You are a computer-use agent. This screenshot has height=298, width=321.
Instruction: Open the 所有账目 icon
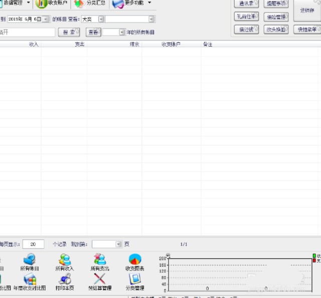point(30,261)
